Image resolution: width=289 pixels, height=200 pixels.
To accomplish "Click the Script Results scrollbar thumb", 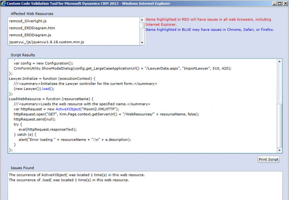I will pos(279,125).
